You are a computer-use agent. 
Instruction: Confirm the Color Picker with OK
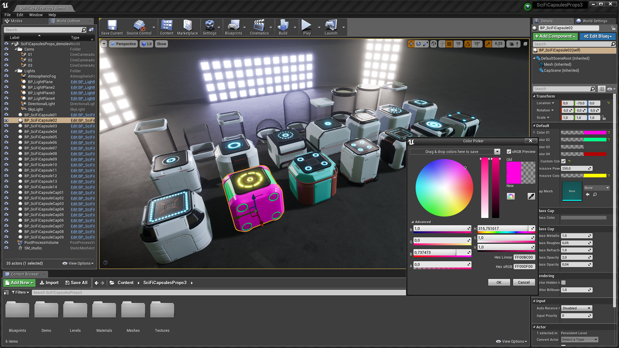(499, 282)
